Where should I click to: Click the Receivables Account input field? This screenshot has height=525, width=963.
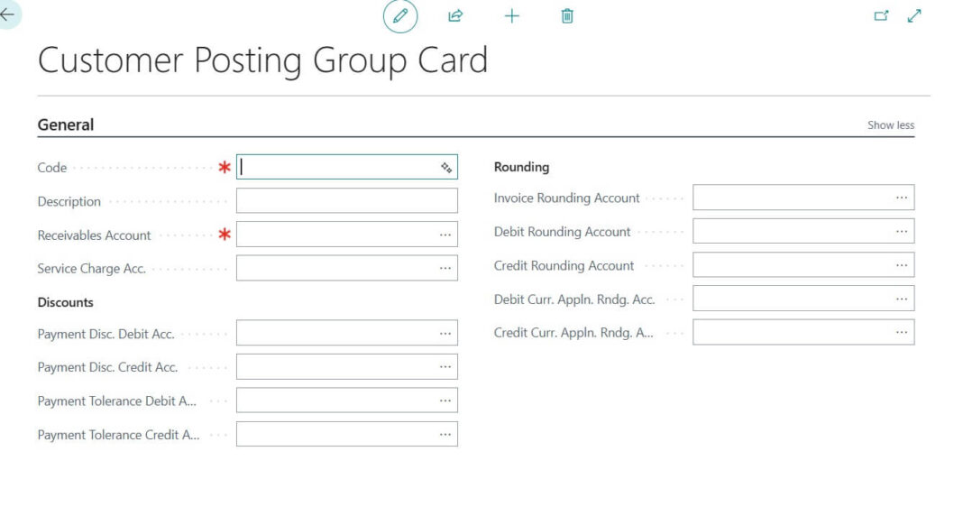347,235
